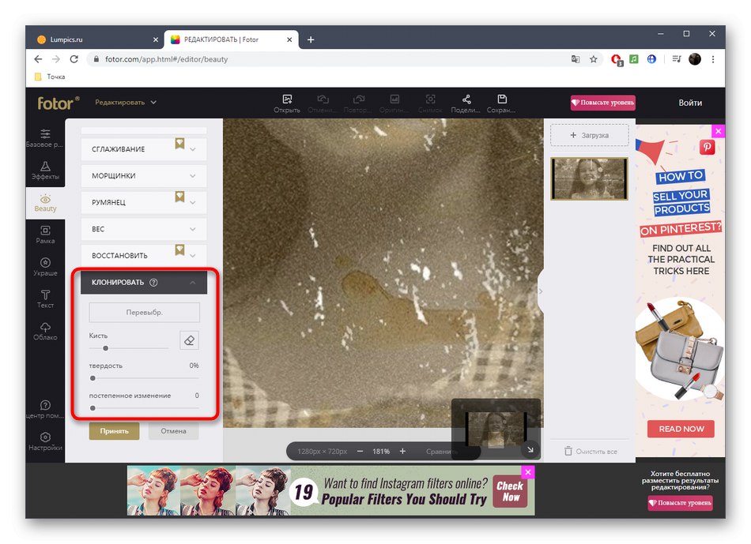751x544 pixels.
Task: Click the Кисть size slider handle
Action: (x=105, y=348)
